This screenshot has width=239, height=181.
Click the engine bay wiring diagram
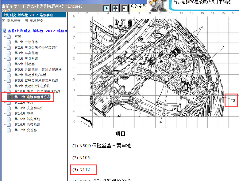pyautogui.click(x=157, y=68)
